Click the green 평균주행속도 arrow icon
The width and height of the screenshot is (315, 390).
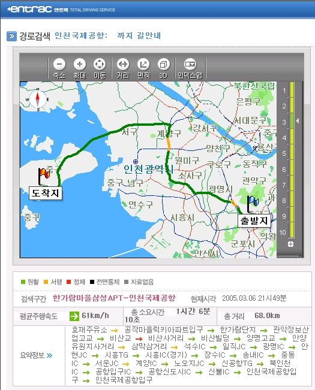(74, 316)
